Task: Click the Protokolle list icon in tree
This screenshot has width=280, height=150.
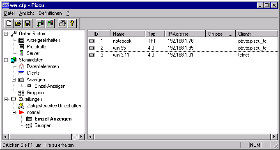Action: (21, 47)
